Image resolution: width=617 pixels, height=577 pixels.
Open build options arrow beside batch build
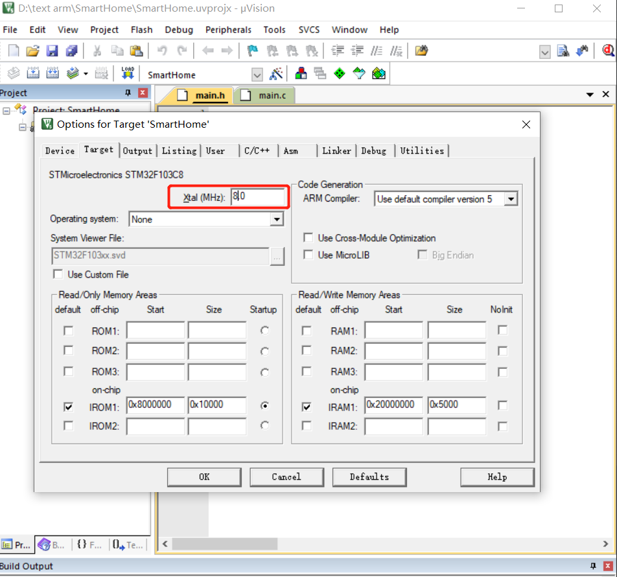(x=86, y=74)
